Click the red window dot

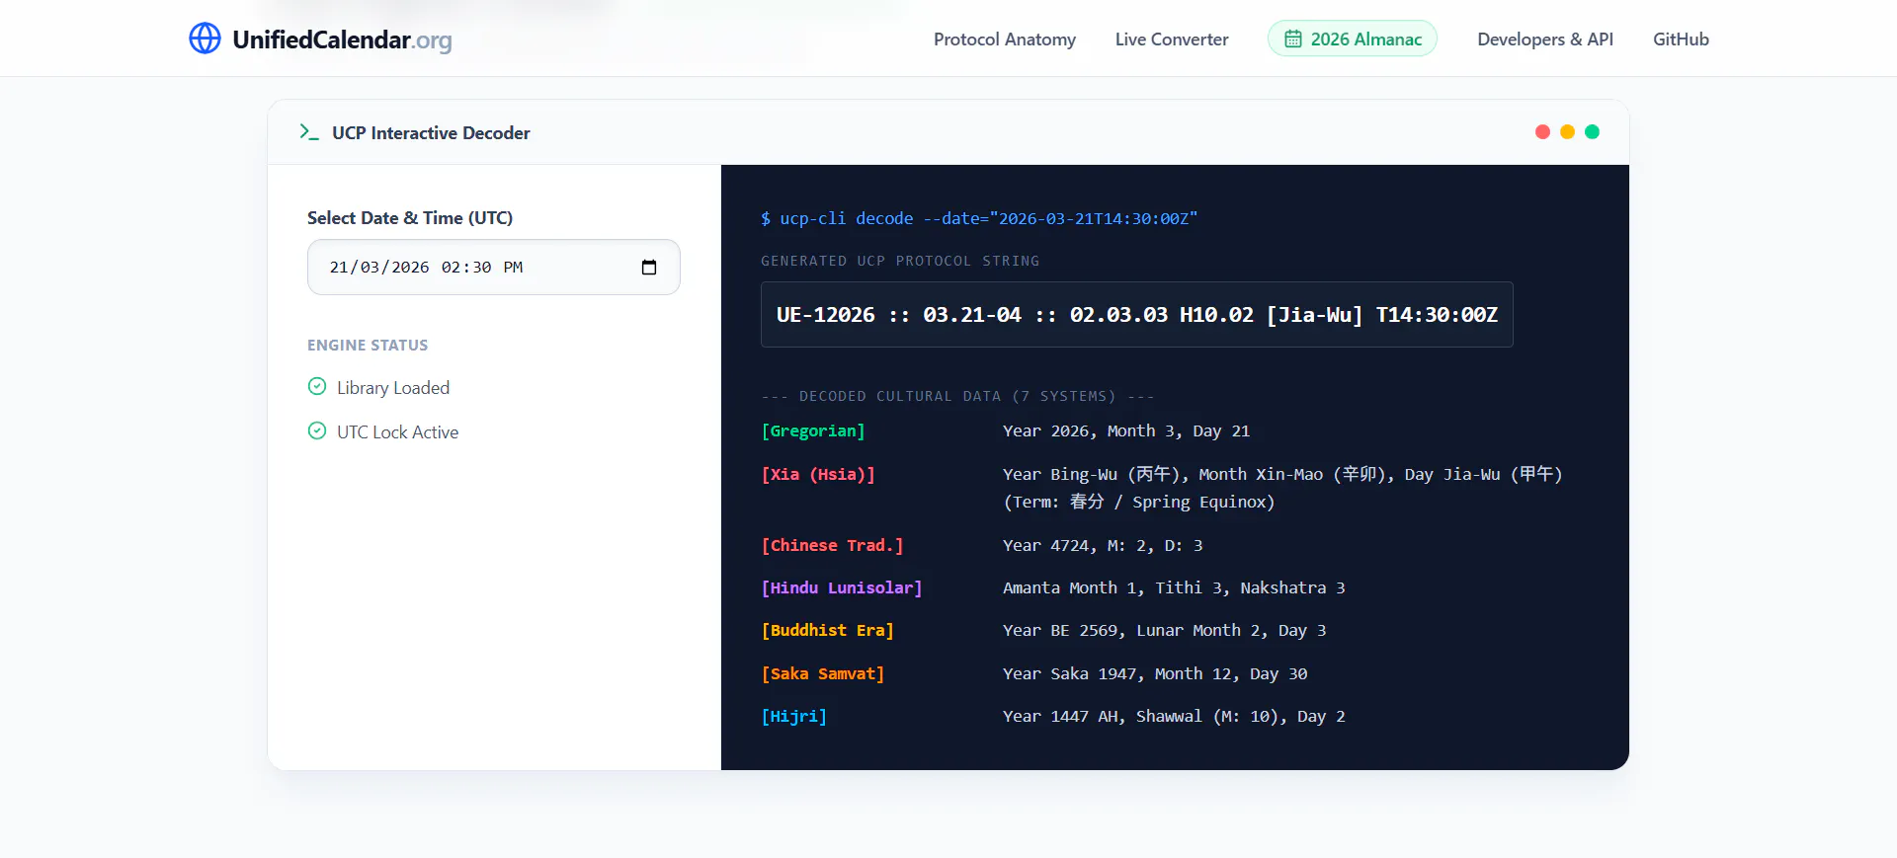(1542, 131)
